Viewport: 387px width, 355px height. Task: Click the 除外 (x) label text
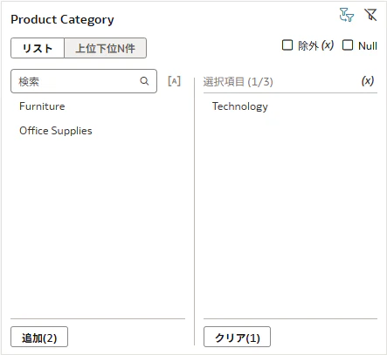click(315, 45)
